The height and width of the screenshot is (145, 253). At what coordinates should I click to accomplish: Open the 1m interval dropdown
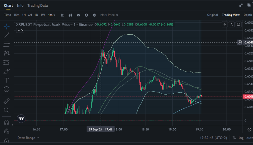coord(52,15)
